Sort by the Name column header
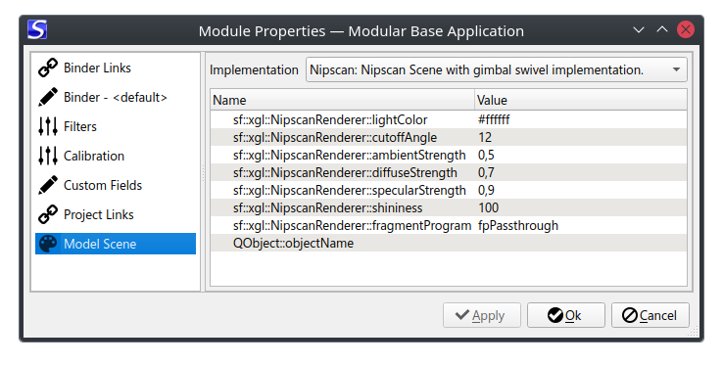The image size is (723, 365). click(343, 100)
